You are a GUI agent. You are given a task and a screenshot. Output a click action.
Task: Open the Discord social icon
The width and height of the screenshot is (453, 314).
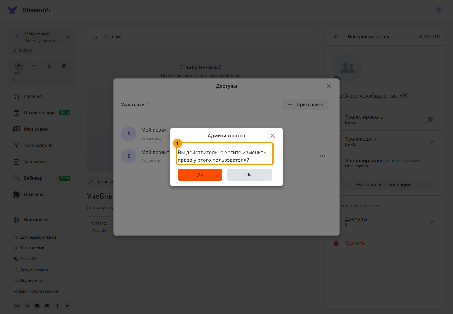37,306
